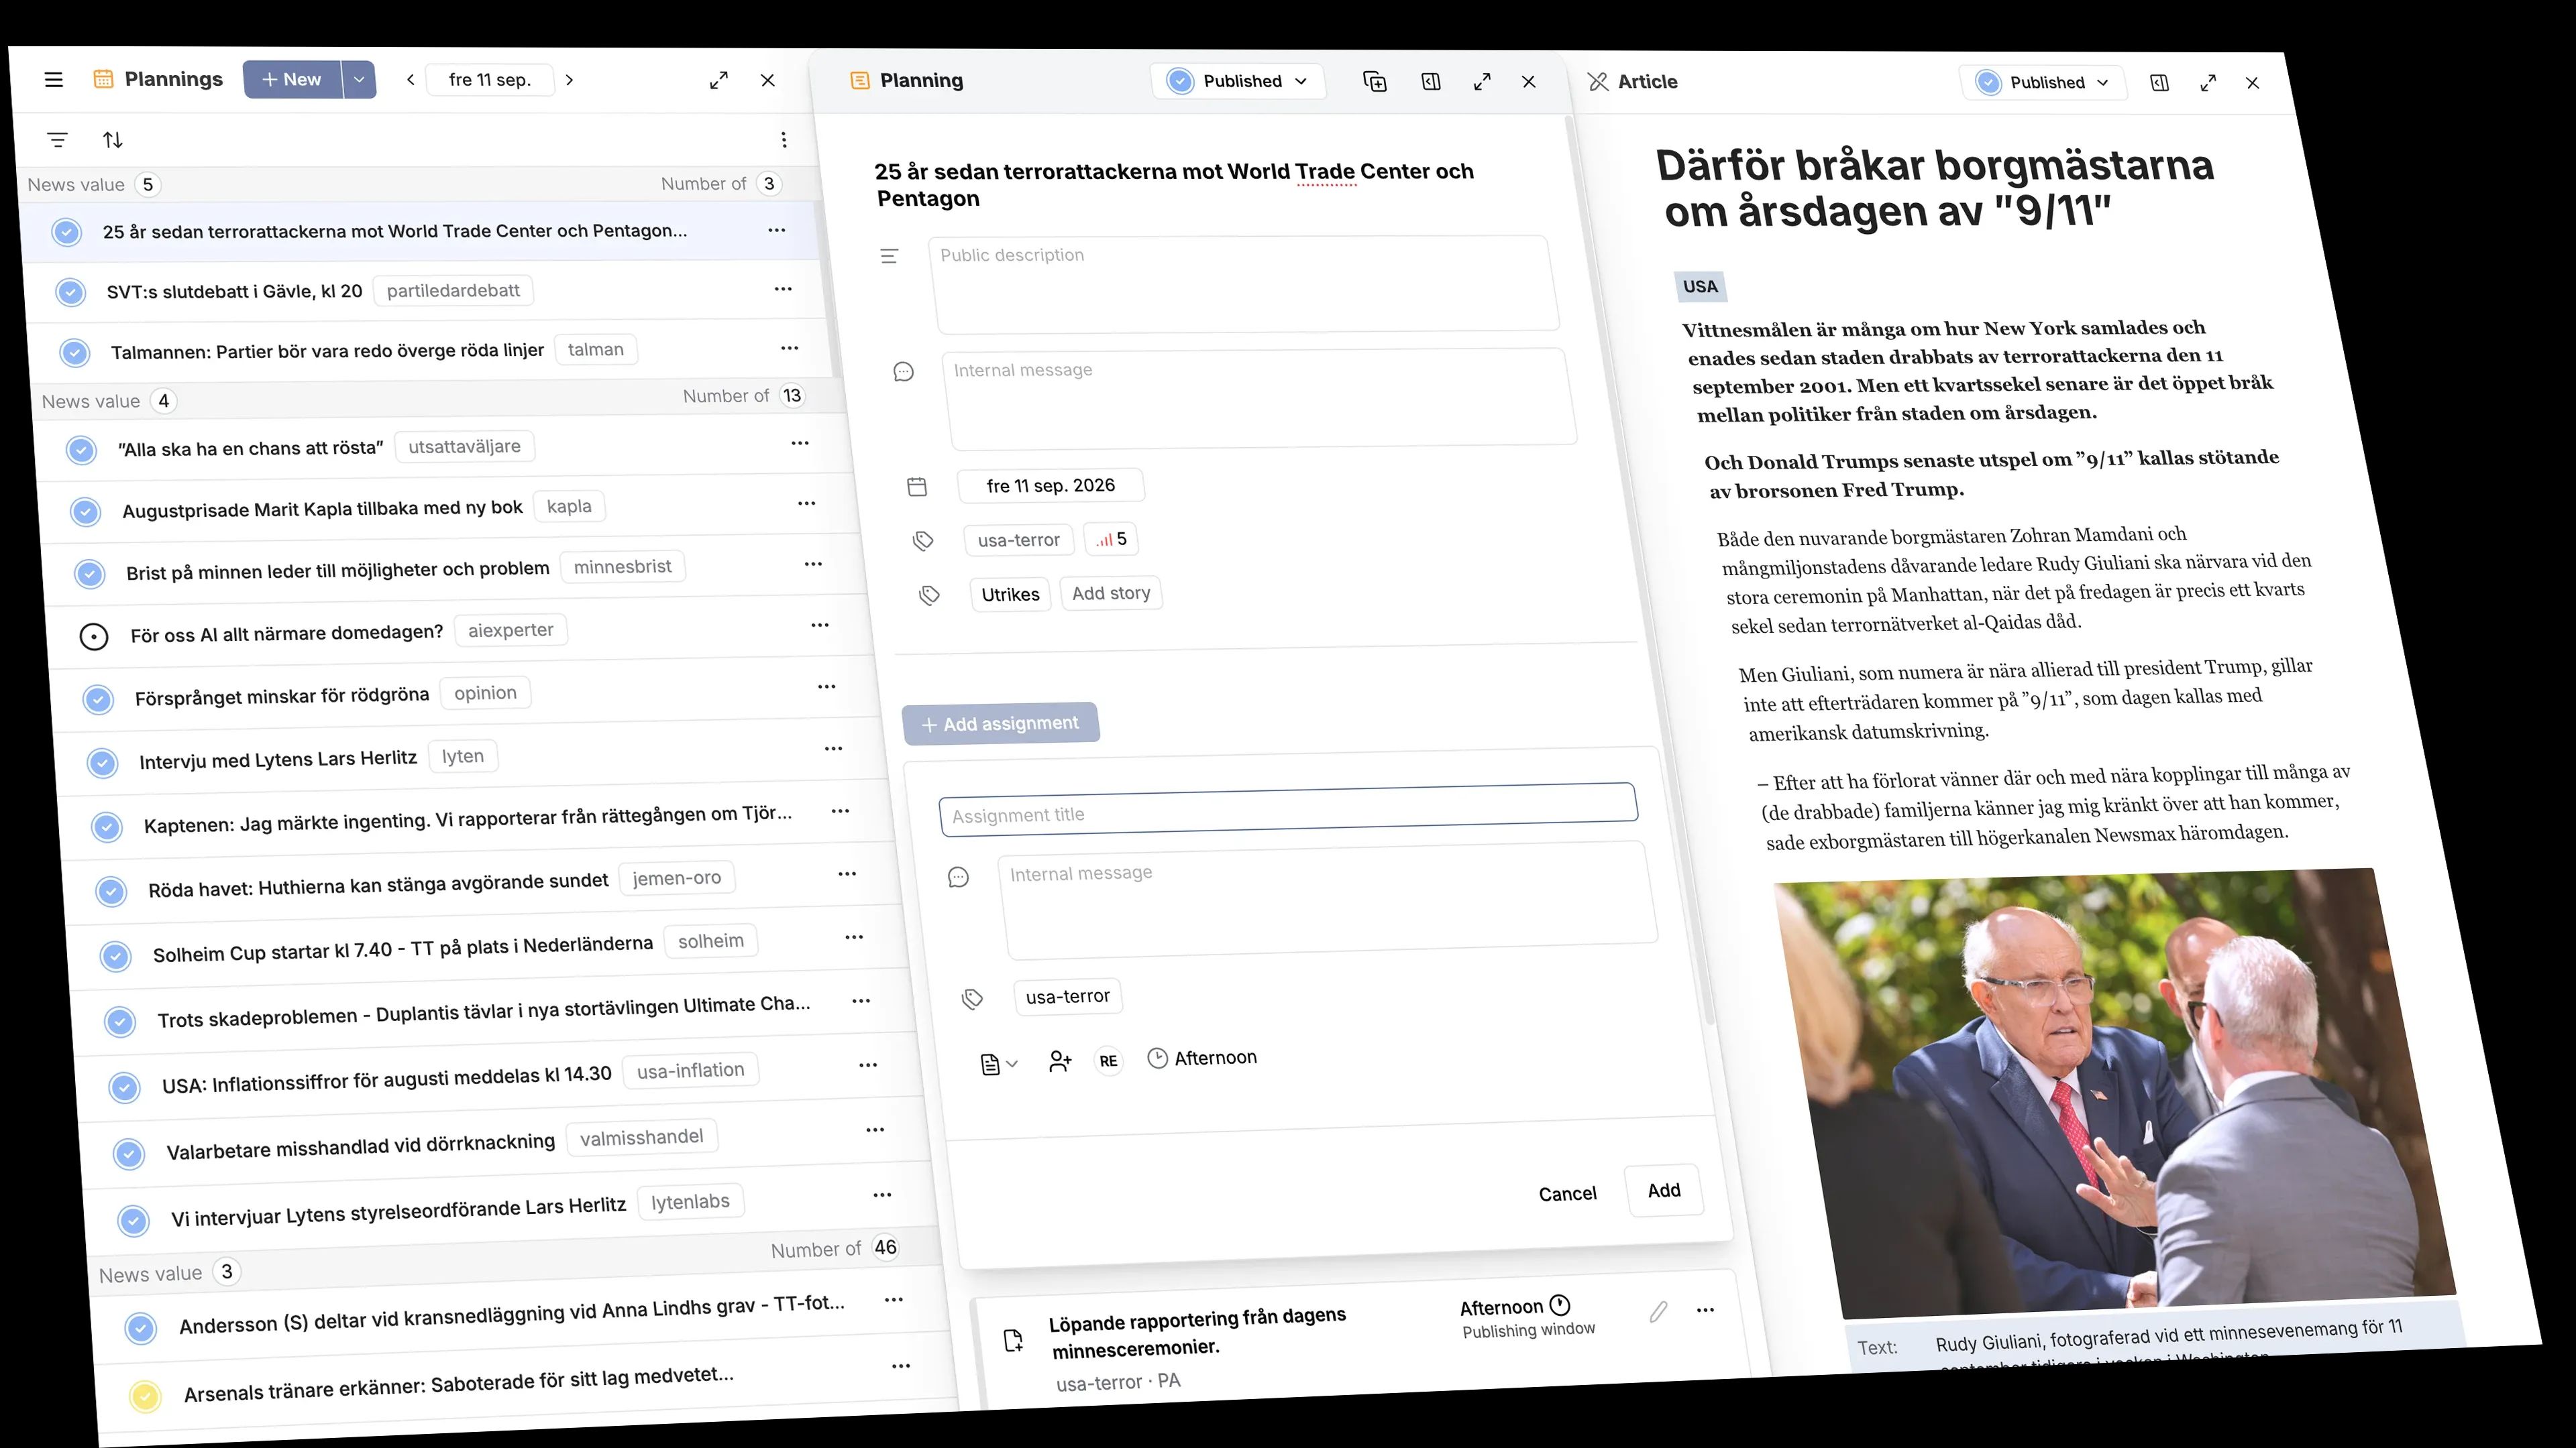Set the news value priority level 5

pyautogui.click(x=1112, y=540)
